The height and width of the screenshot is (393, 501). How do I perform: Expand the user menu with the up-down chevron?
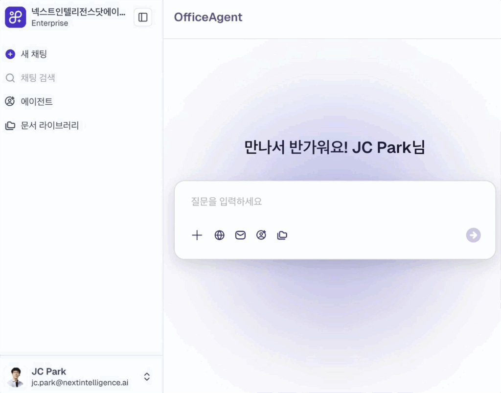(x=147, y=377)
